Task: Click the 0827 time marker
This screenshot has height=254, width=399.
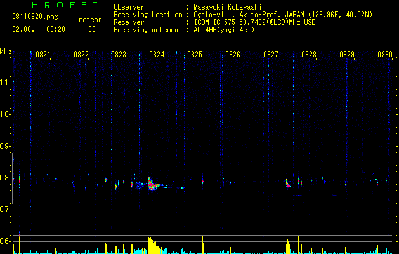Action: (270, 55)
